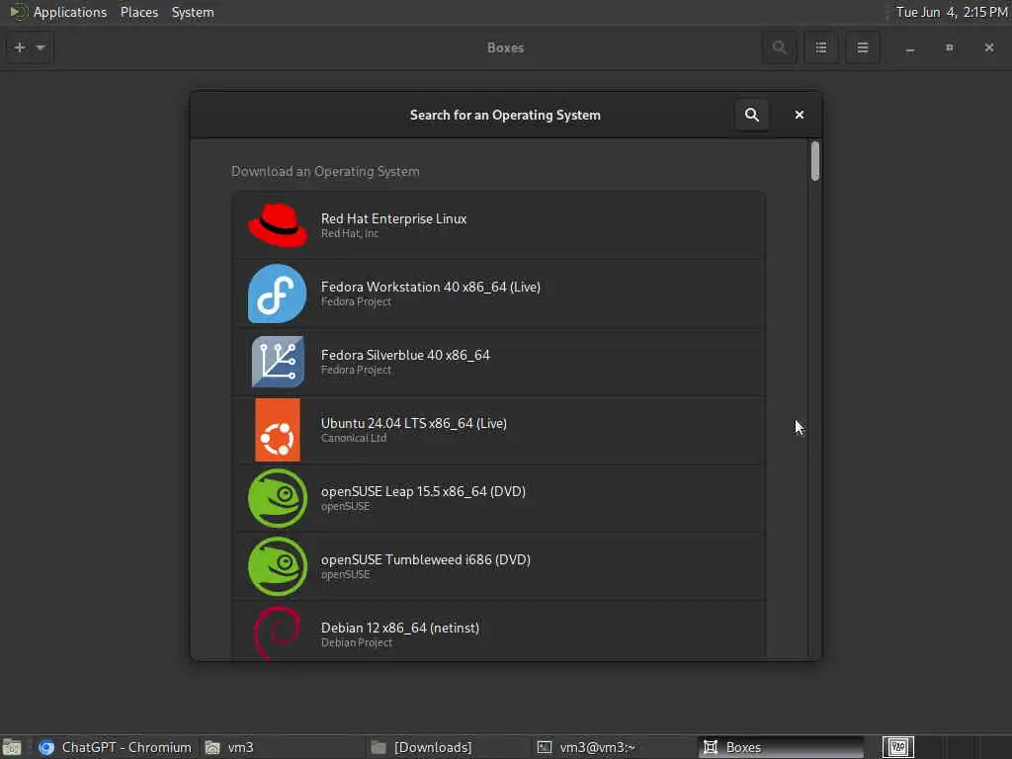
Task: Select Debian 12 x86_64 (netinst)
Action: click(498, 631)
